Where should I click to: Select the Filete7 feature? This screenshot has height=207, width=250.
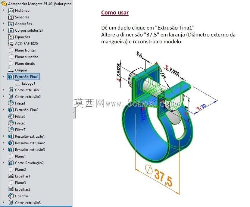click(x=20, y=130)
